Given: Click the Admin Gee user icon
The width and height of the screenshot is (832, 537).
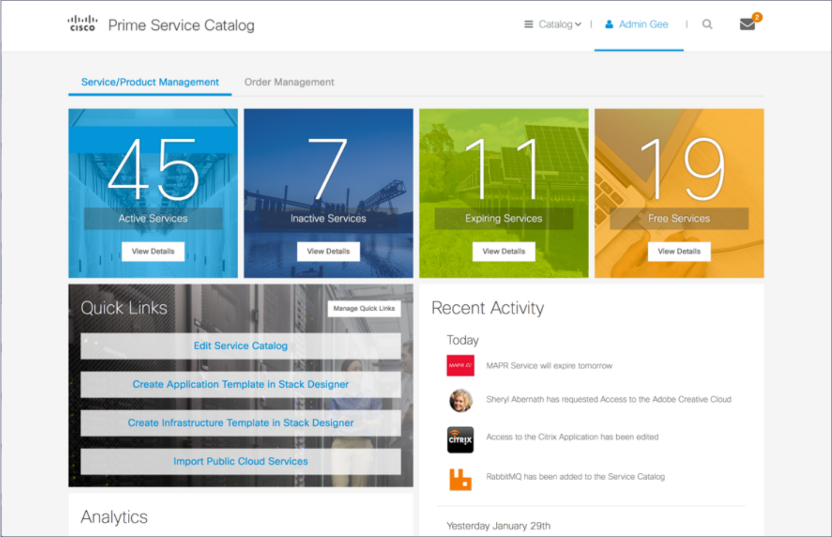Looking at the screenshot, I should coord(609,24).
